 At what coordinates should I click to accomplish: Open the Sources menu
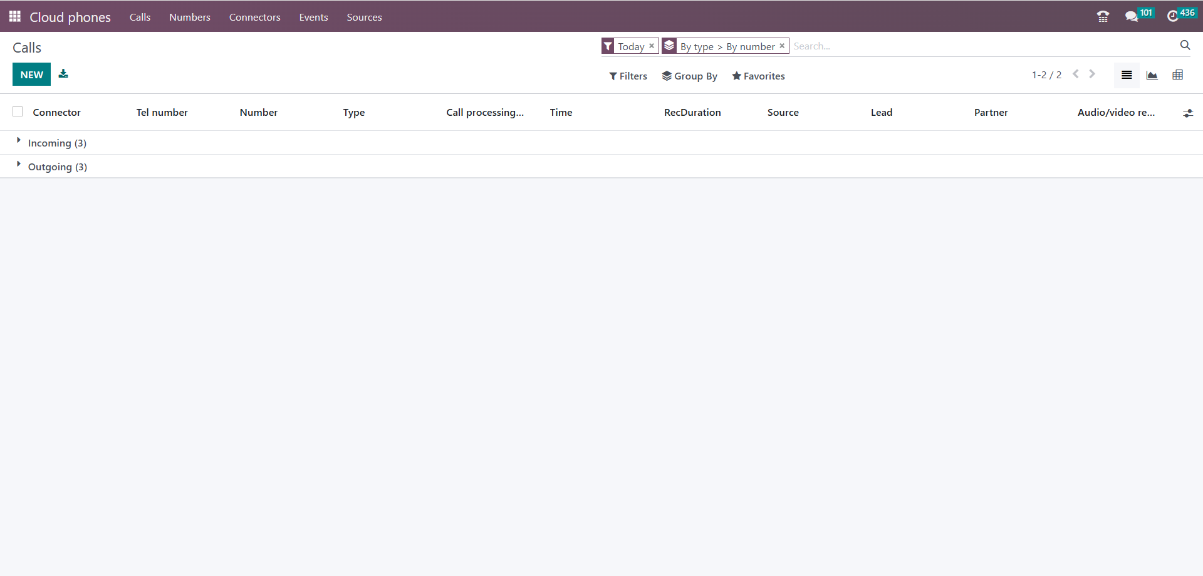click(x=365, y=17)
